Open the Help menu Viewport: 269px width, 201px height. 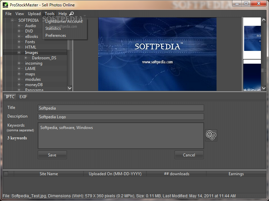tap(63, 14)
